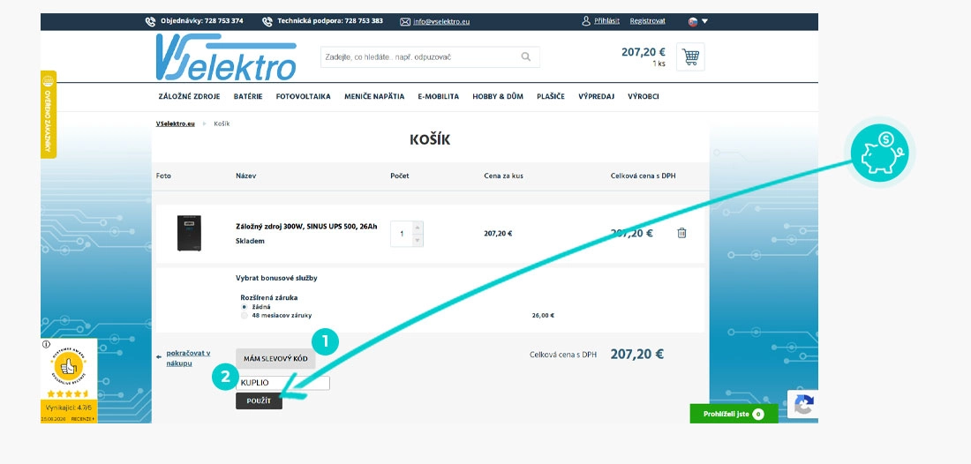This screenshot has width=971, height=464.
Task: Open the BATÉRIE menu
Action: coord(248,96)
